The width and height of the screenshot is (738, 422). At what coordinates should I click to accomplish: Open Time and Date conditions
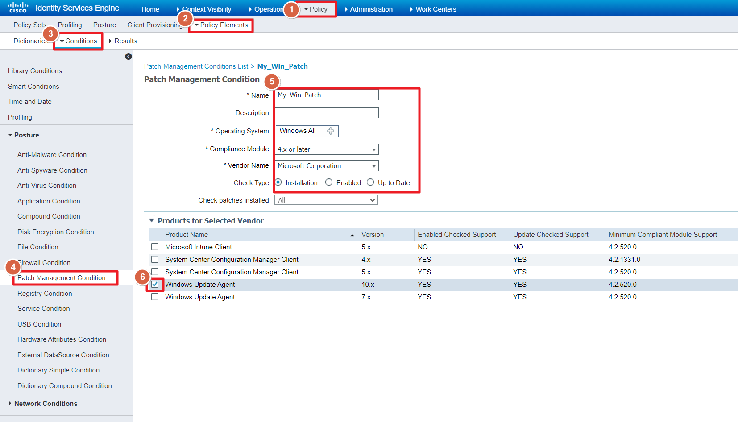pyautogui.click(x=30, y=102)
